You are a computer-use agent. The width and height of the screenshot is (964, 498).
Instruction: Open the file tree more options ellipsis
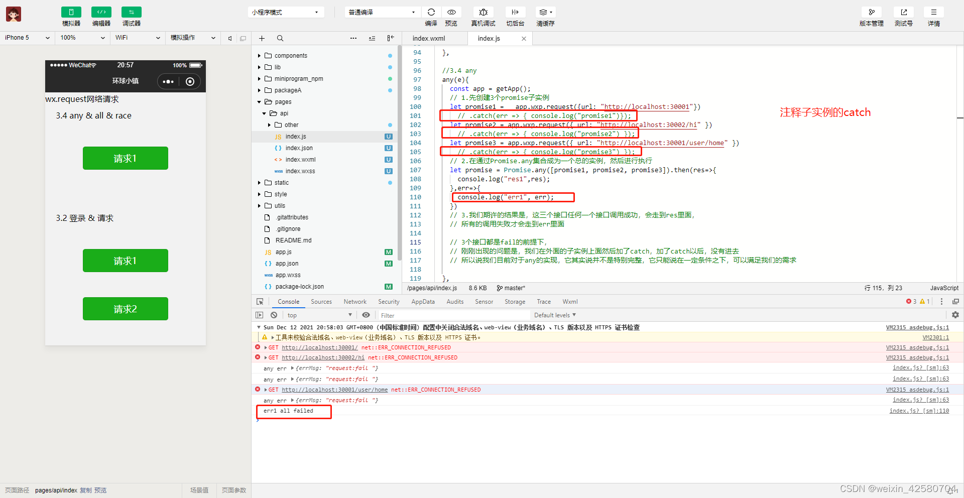353,38
